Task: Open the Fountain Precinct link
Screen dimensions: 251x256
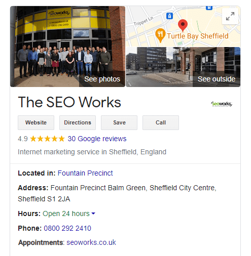Action: tap(85, 173)
